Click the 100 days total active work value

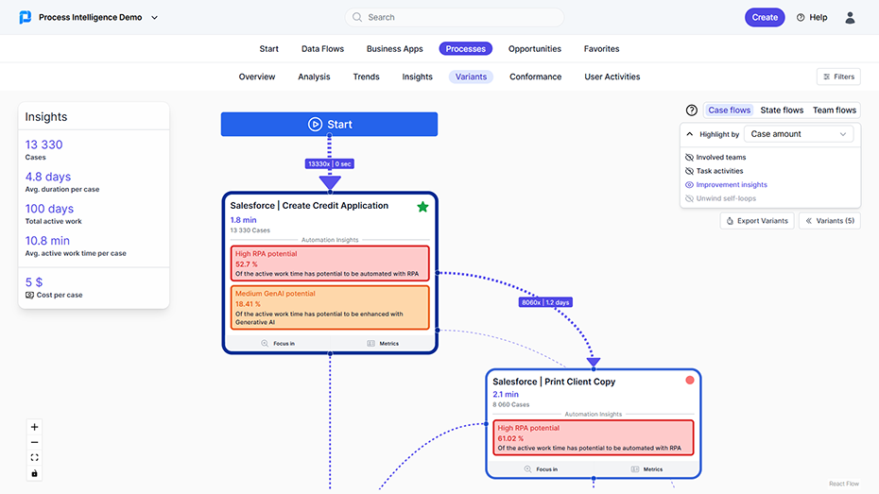49,209
